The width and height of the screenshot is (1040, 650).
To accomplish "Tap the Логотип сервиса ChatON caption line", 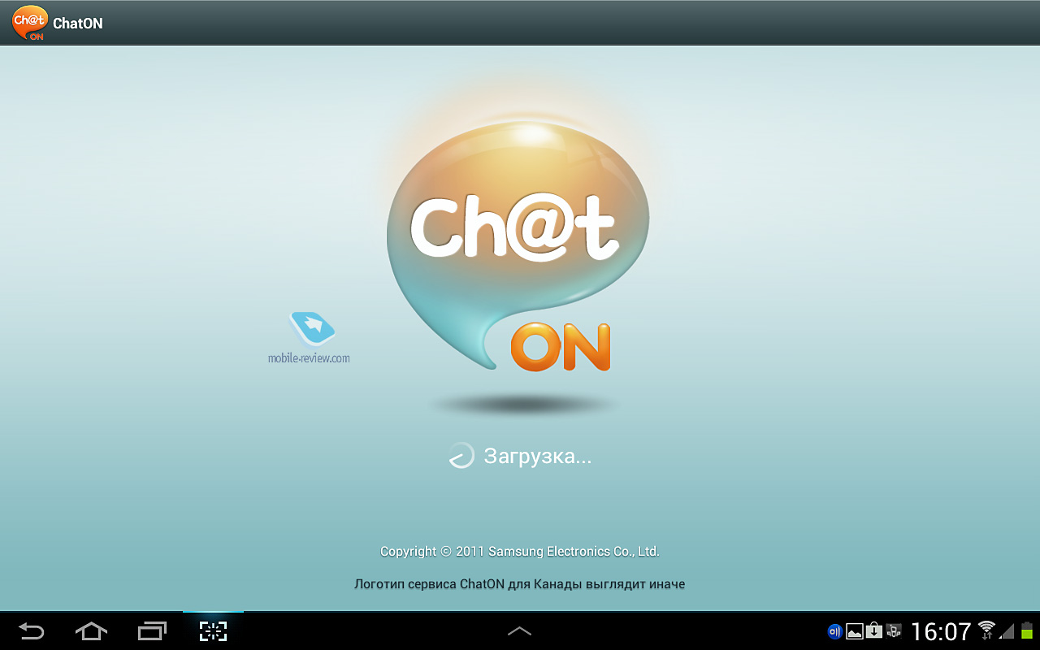I will (520, 584).
